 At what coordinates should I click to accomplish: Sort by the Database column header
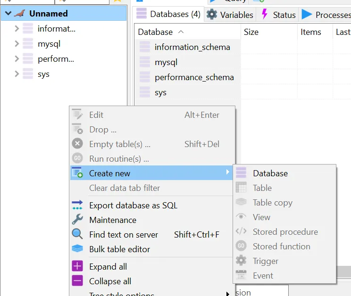(x=155, y=32)
